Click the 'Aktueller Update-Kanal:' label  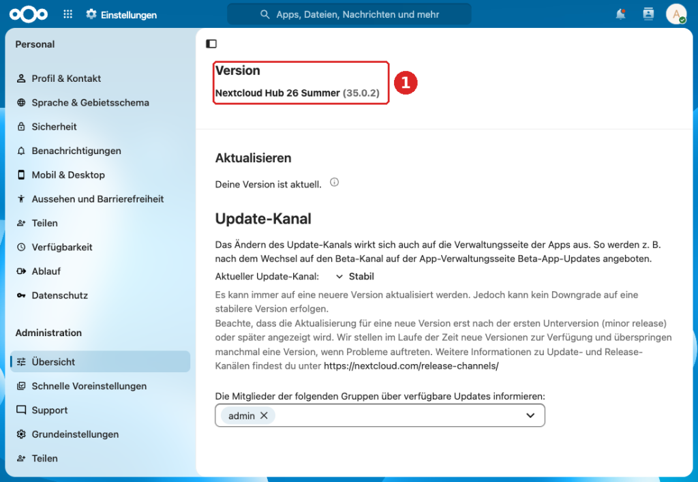click(x=267, y=276)
